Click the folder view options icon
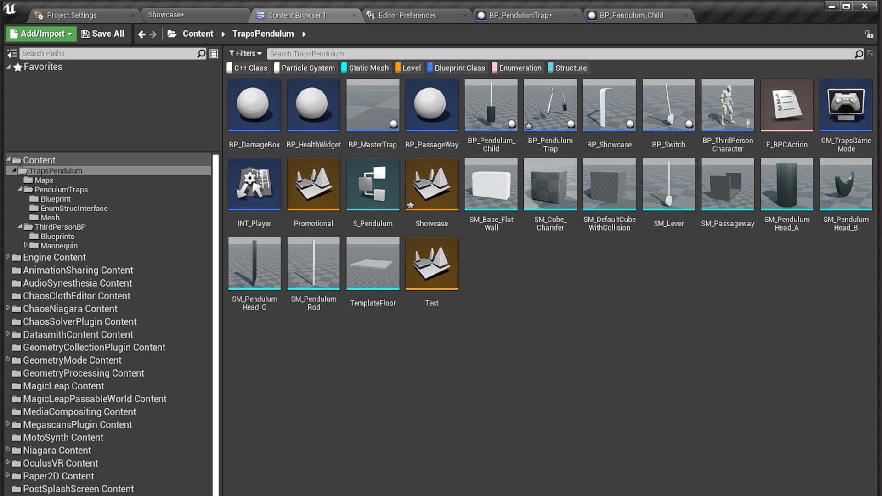882x496 pixels. coord(214,54)
